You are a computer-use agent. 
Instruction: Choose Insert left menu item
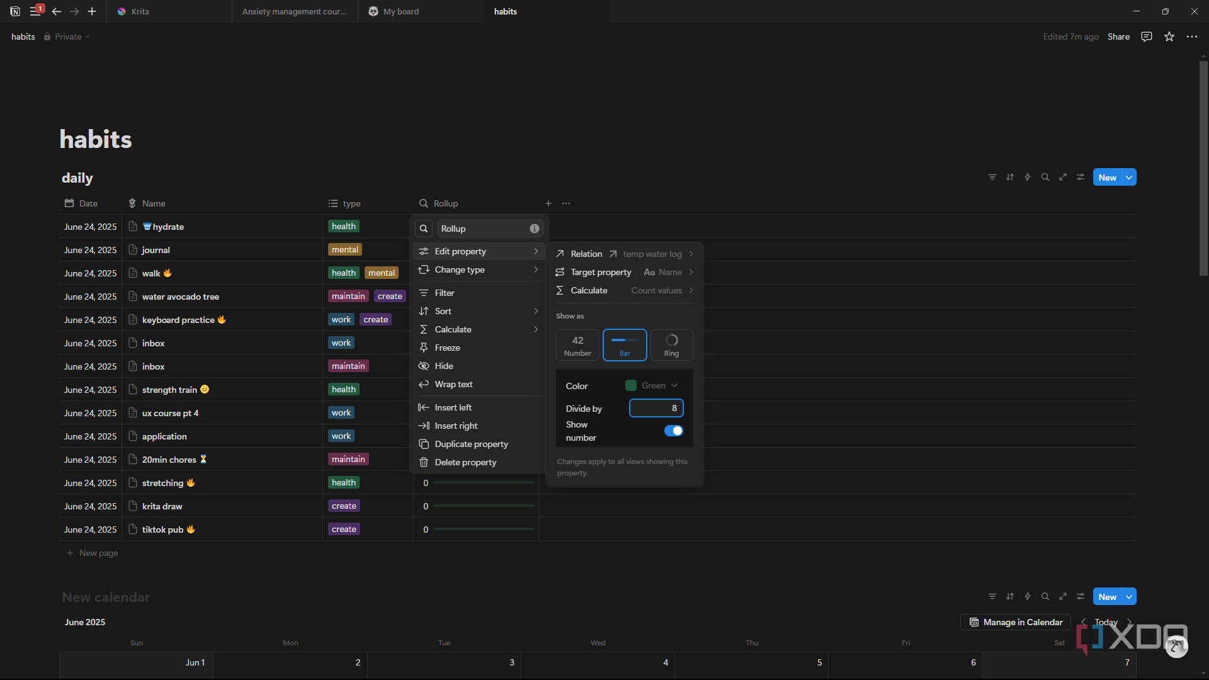point(478,407)
